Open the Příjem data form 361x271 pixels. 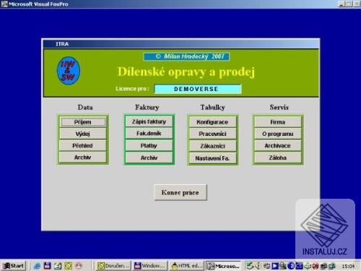click(x=83, y=122)
